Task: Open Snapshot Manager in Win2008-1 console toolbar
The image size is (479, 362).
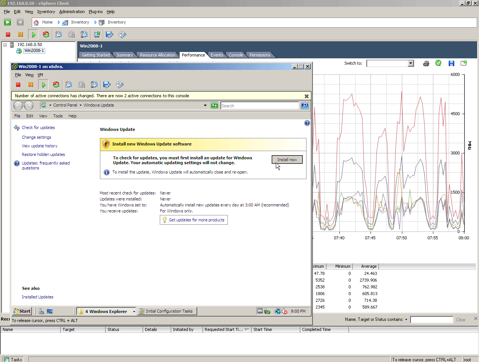Action: point(94,85)
